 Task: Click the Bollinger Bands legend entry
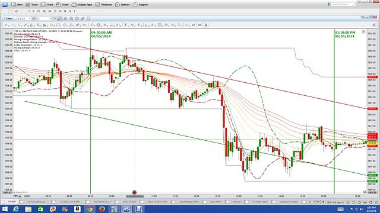click(x=36, y=42)
